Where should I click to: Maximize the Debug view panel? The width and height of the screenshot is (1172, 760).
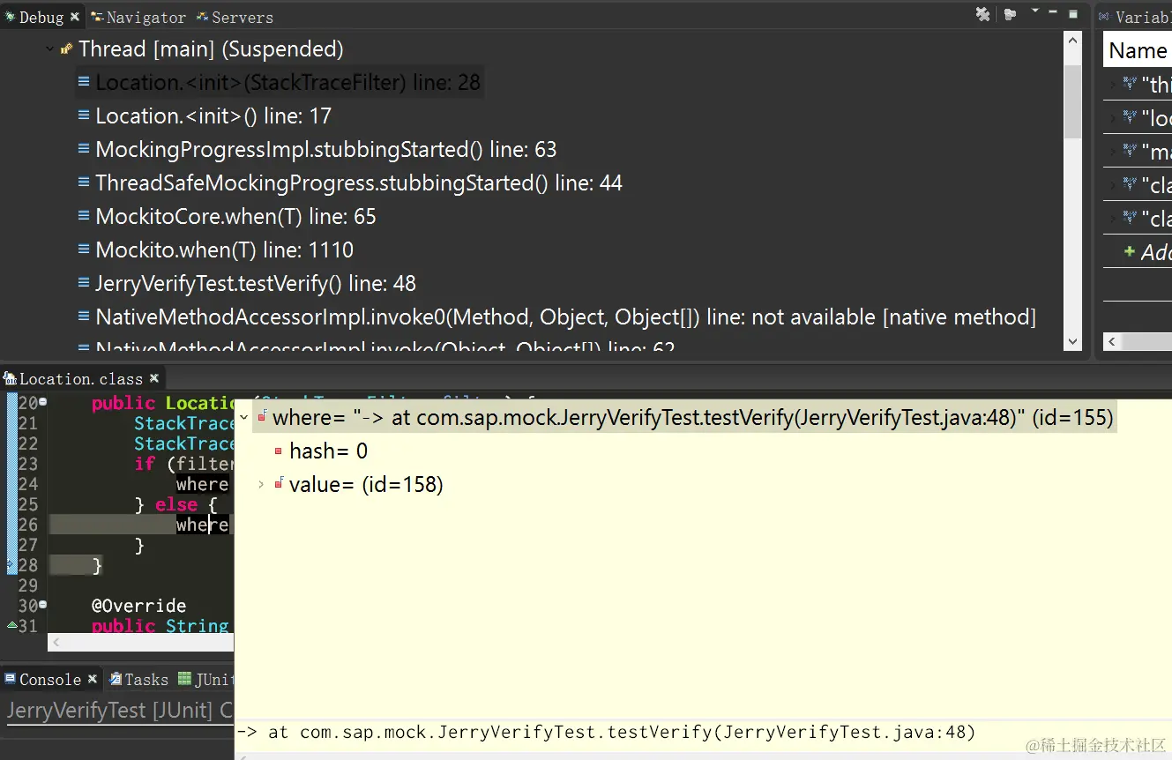tap(1073, 13)
